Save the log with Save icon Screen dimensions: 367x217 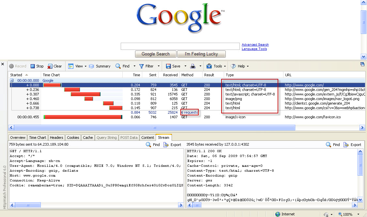point(168,66)
